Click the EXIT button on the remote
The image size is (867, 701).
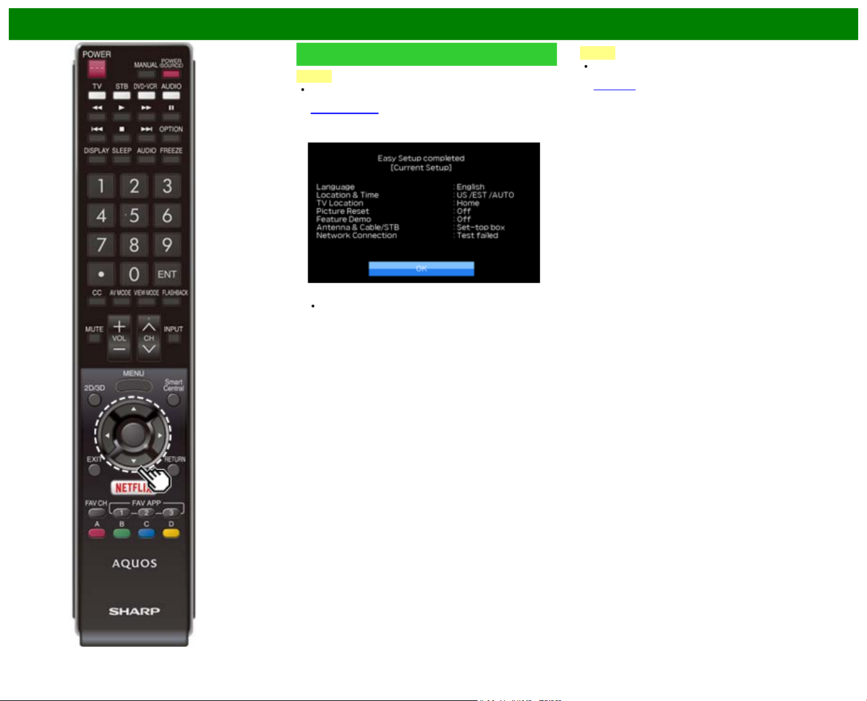pyautogui.click(x=94, y=470)
